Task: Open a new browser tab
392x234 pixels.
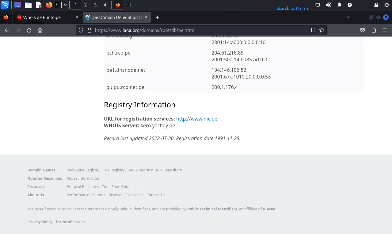Action: 157,17
